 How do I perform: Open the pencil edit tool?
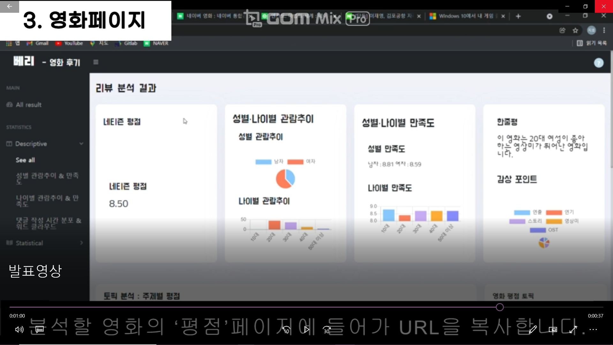pyautogui.click(x=533, y=329)
